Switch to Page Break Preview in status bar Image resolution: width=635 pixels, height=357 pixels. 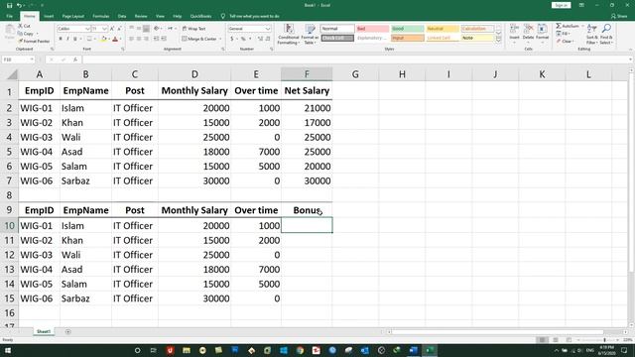(569, 340)
